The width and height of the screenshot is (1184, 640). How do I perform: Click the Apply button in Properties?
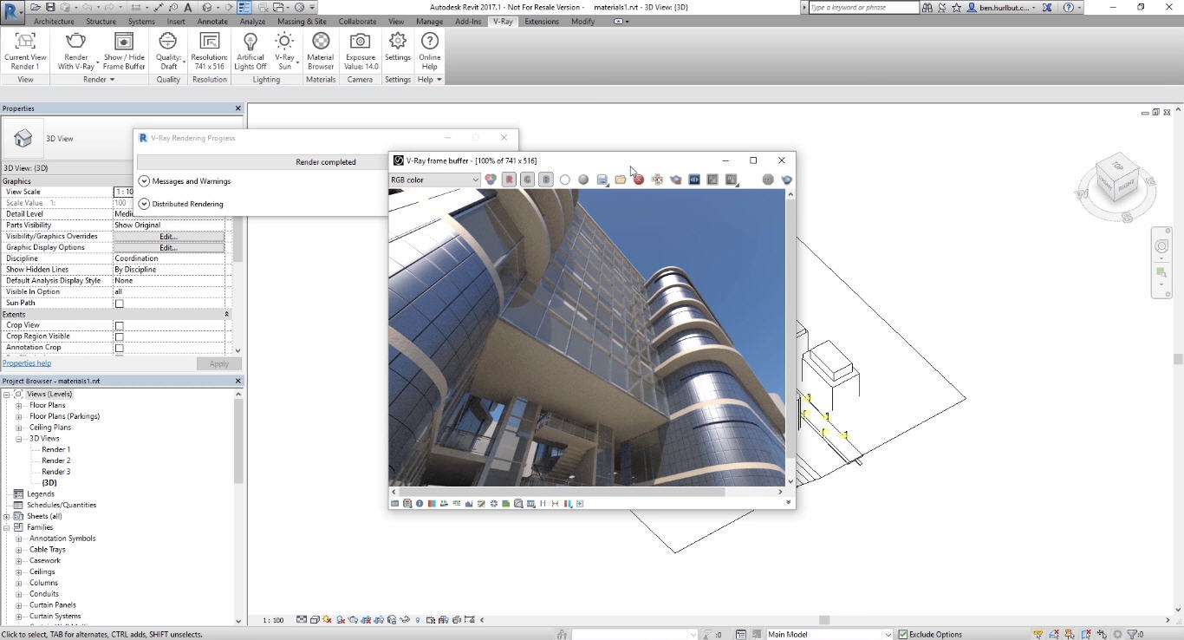(218, 362)
